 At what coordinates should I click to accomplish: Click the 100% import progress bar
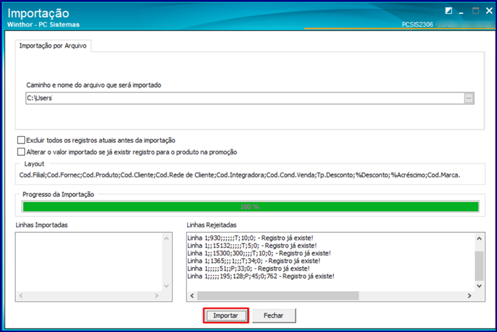(x=250, y=207)
